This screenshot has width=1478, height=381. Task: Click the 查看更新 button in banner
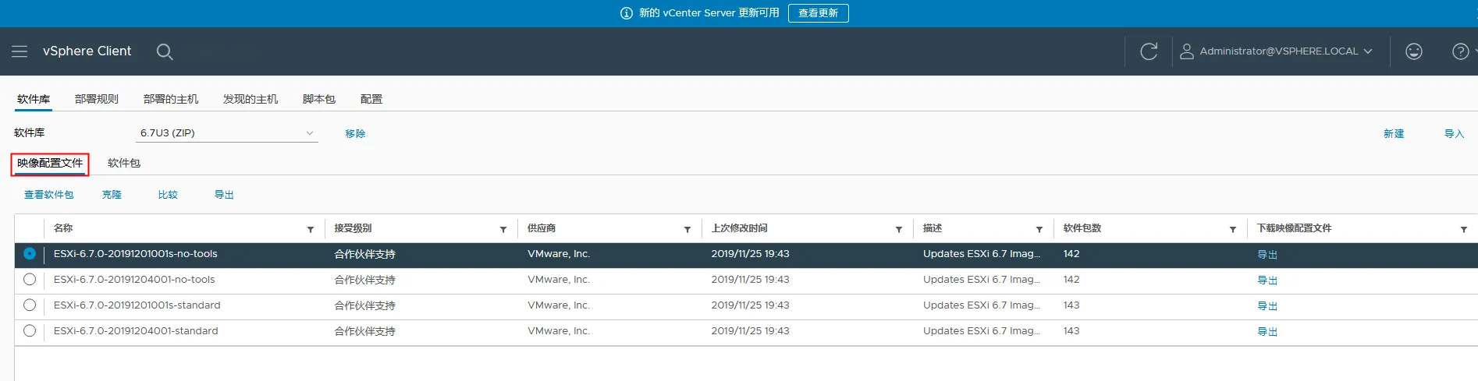pos(818,13)
